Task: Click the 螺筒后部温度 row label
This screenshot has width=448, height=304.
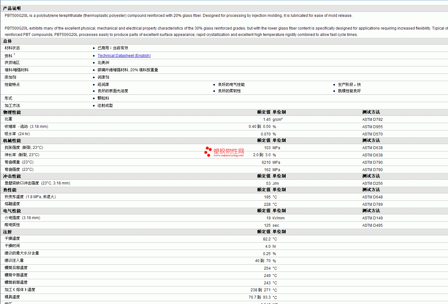Action: pyautogui.click(x=16, y=268)
